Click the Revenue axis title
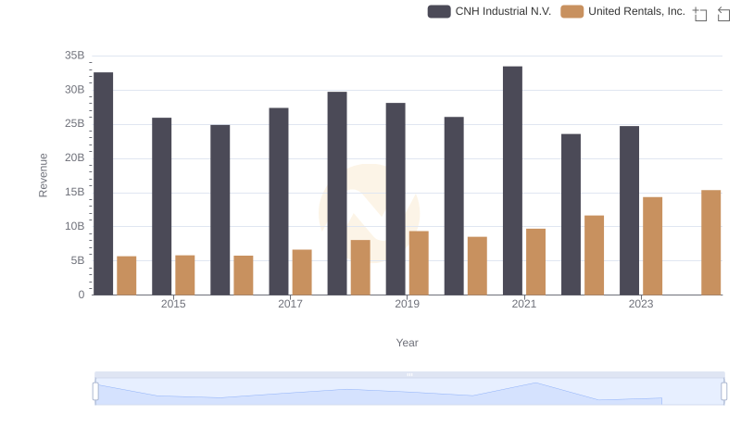Image resolution: width=741 pixels, height=427 pixels. click(43, 175)
